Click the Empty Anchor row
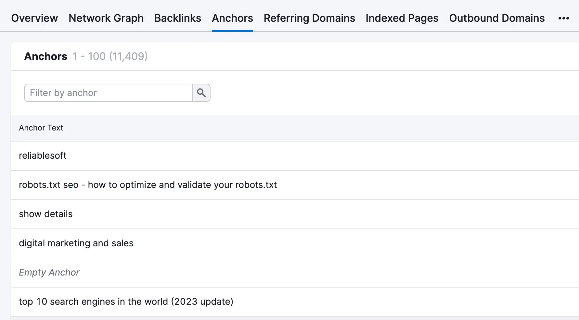Viewport: 579px width, 320px height. [x=49, y=273]
